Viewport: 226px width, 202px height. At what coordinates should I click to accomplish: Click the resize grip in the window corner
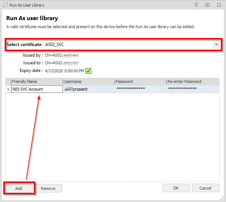pyautogui.click(x=222, y=198)
